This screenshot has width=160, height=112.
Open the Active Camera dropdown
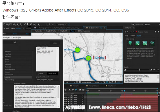point(88,82)
